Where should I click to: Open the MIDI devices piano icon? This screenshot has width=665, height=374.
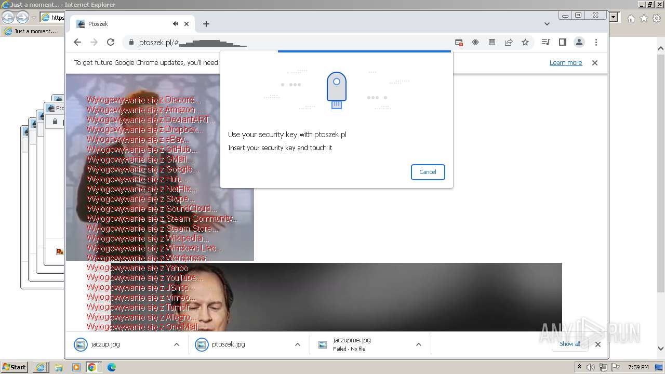tap(492, 42)
